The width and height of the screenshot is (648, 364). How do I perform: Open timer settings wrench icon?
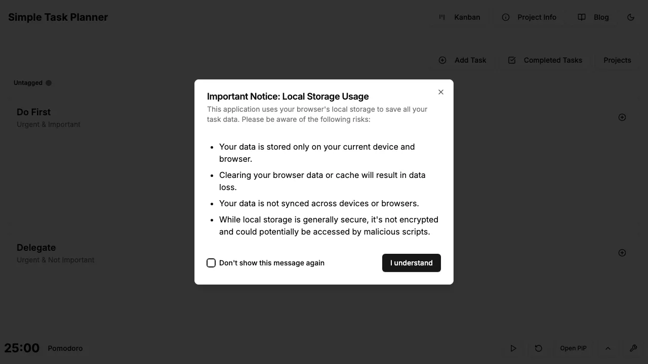click(x=633, y=348)
